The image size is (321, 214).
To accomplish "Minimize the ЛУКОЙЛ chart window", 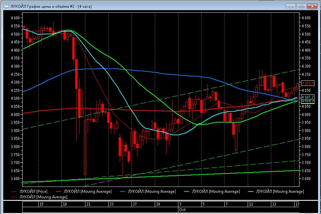I will 291,6.
